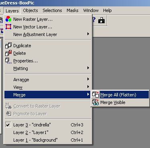Click the blue question mark help icon
Viewport: 150px width, 148px height.
94,20
